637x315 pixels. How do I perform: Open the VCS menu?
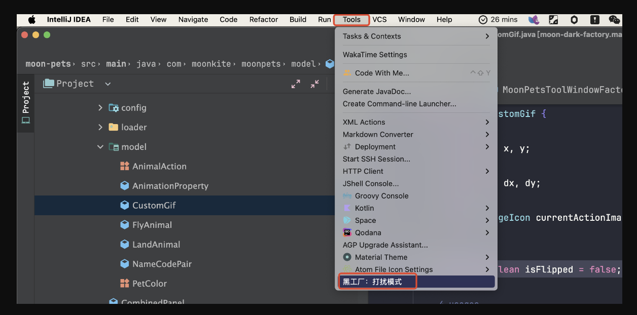pyautogui.click(x=379, y=20)
